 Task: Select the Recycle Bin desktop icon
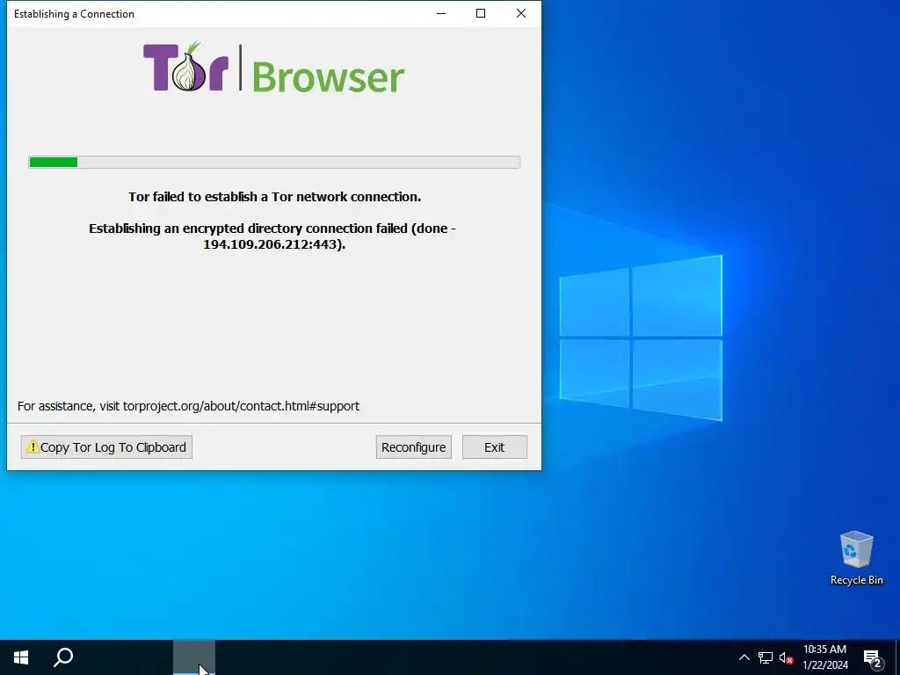856,558
